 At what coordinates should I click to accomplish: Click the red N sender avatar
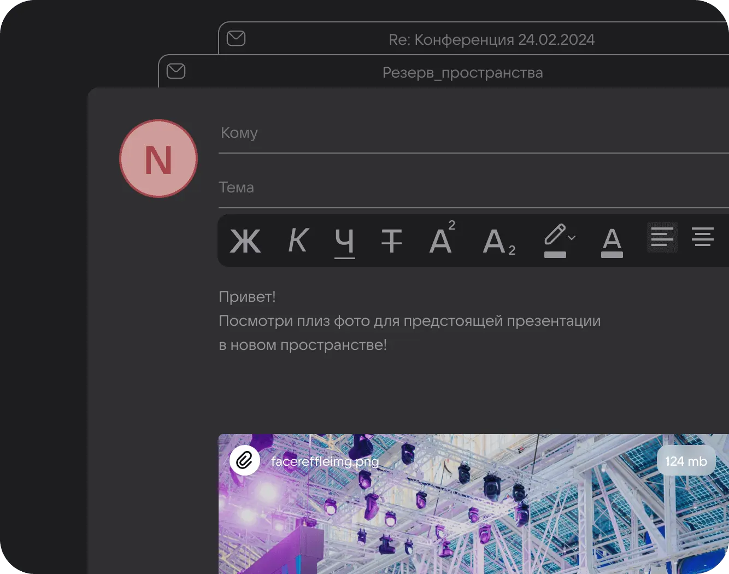click(x=158, y=159)
